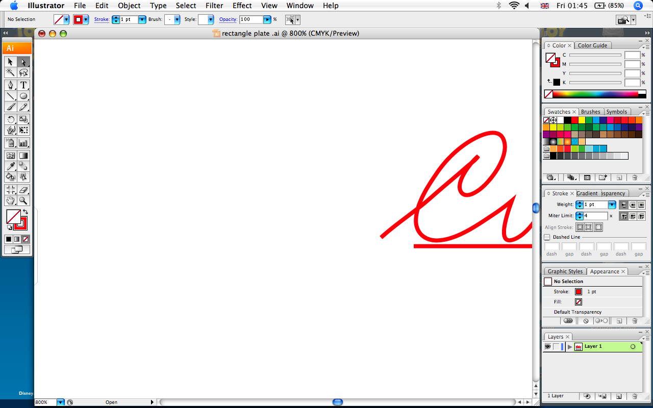Hide Layer 1 using eye icon
Image resolution: width=653 pixels, height=408 pixels.
click(x=547, y=346)
